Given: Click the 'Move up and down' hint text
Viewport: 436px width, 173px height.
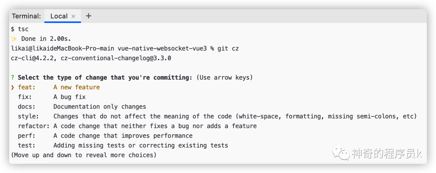Looking at the screenshot, I should [x=84, y=155].
